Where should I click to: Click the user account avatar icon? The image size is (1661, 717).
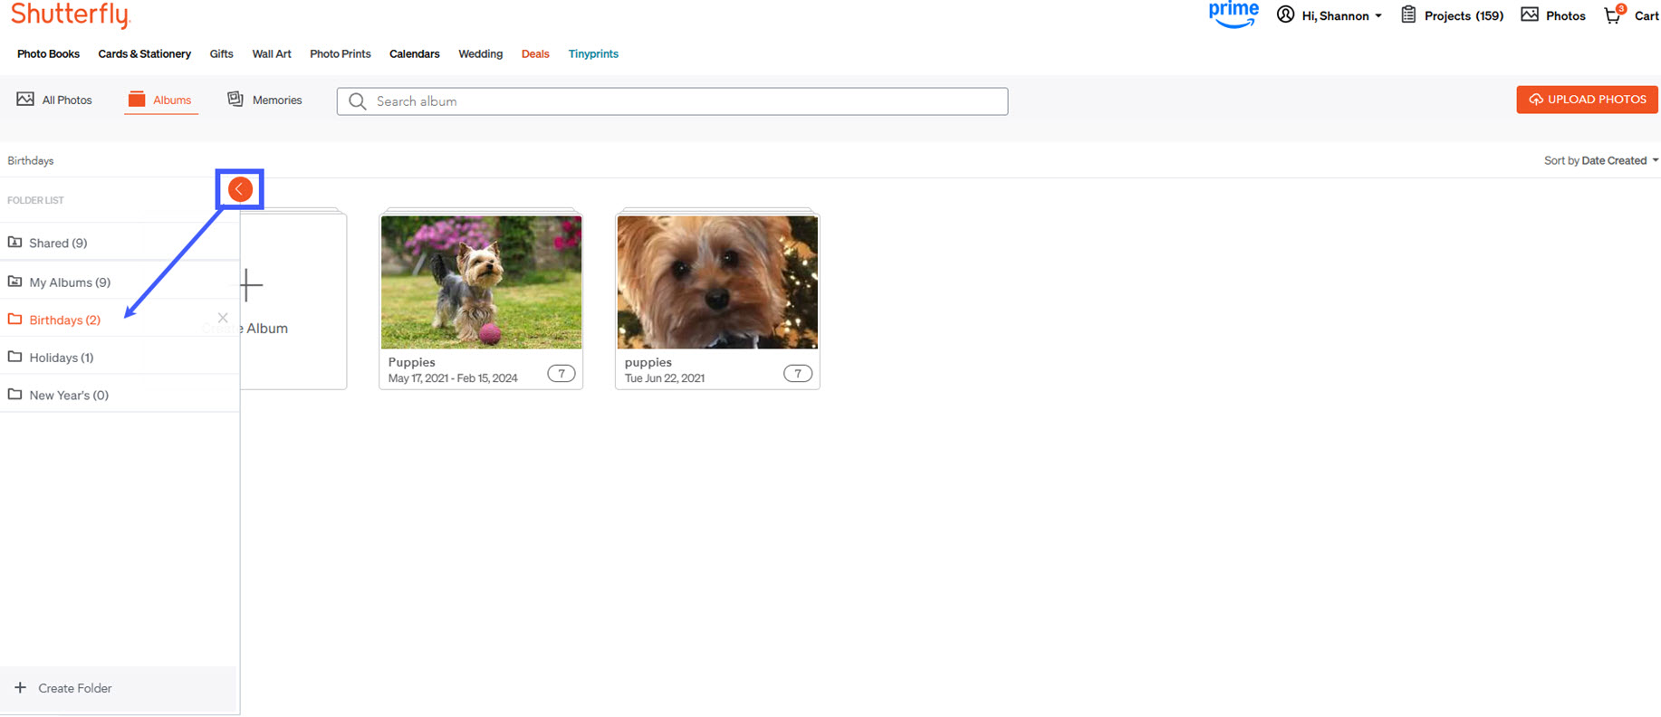click(1285, 14)
